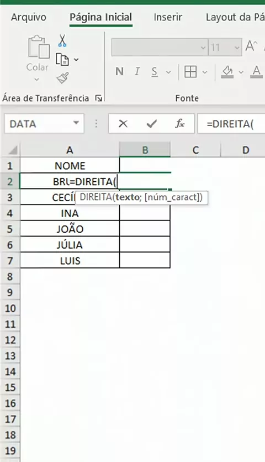265x462 pixels.
Task: Click the Insert Function fx icon
Action: tap(179, 123)
